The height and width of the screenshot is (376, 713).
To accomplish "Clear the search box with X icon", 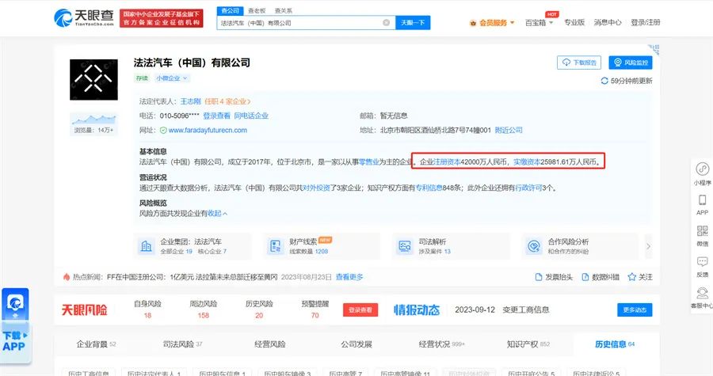I will (x=387, y=23).
